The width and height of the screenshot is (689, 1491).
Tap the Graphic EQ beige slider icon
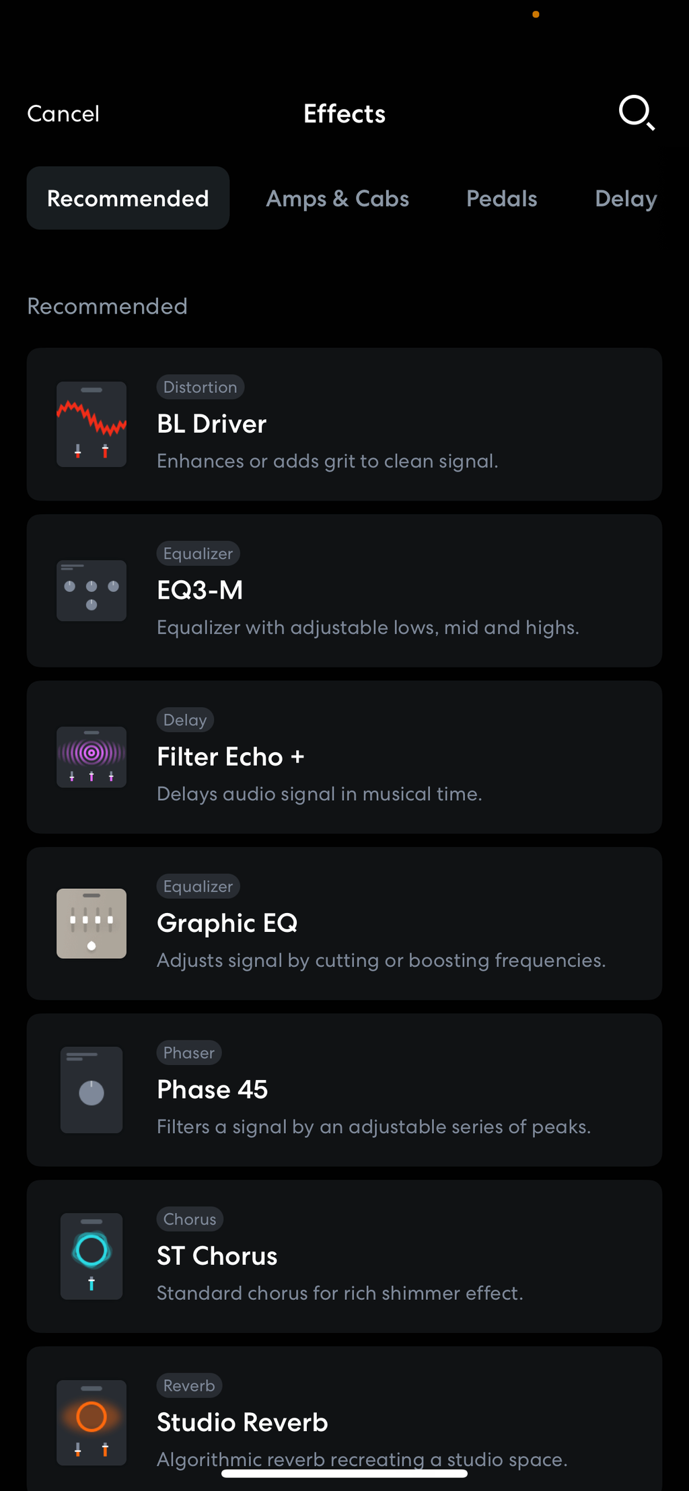coord(92,923)
